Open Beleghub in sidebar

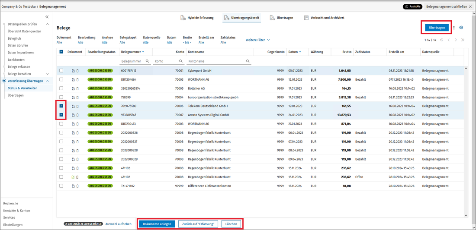14,38
